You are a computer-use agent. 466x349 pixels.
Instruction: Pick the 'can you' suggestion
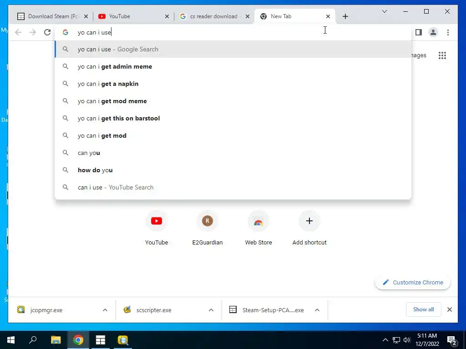pos(233,153)
